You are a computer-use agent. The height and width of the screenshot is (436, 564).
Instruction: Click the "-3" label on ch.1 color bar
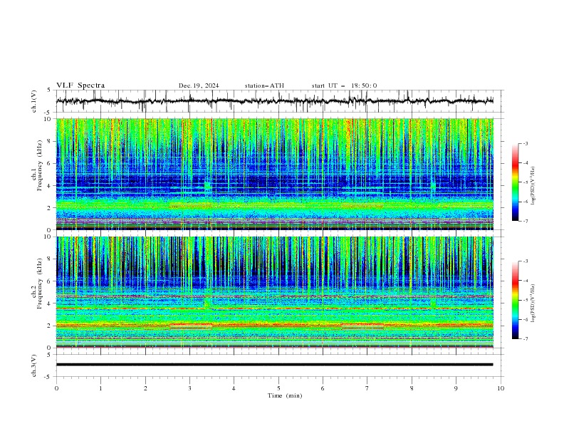(x=525, y=143)
